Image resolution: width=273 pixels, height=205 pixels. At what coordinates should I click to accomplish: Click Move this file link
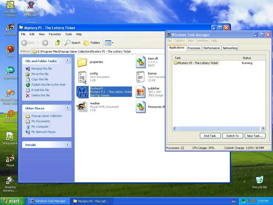point(40,74)
